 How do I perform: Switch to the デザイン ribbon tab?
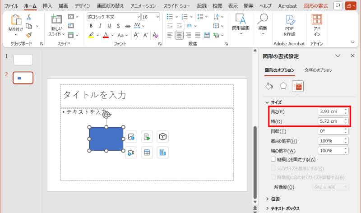click(82, 6)
